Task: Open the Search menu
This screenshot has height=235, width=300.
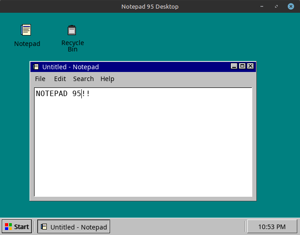Action: pos(84,79)
